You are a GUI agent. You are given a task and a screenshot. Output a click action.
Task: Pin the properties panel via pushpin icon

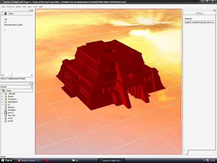[30, 10]
